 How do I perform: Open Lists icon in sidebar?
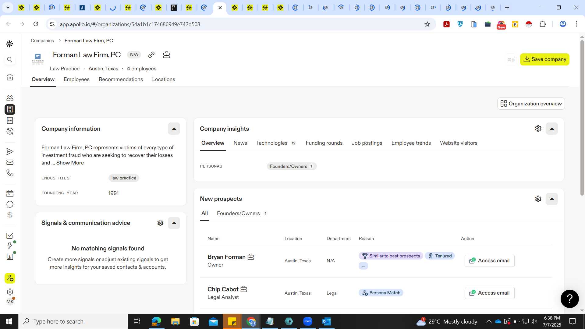[x=10, y=120]
